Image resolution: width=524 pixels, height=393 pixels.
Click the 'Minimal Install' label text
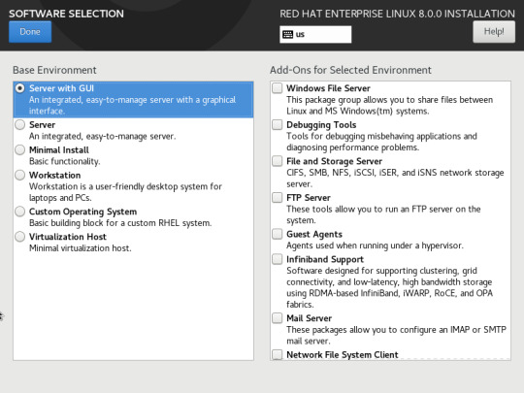[x=59, y=149]
